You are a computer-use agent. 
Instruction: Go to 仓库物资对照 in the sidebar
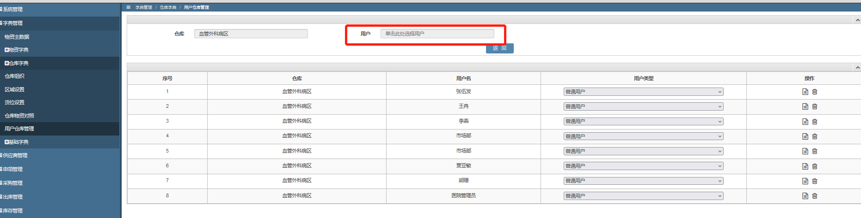pos(19,116)
